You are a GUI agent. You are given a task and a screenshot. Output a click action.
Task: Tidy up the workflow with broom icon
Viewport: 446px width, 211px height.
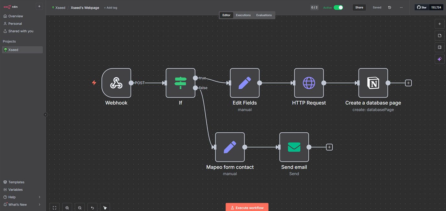pyautogui.click(x=105, y=207)
